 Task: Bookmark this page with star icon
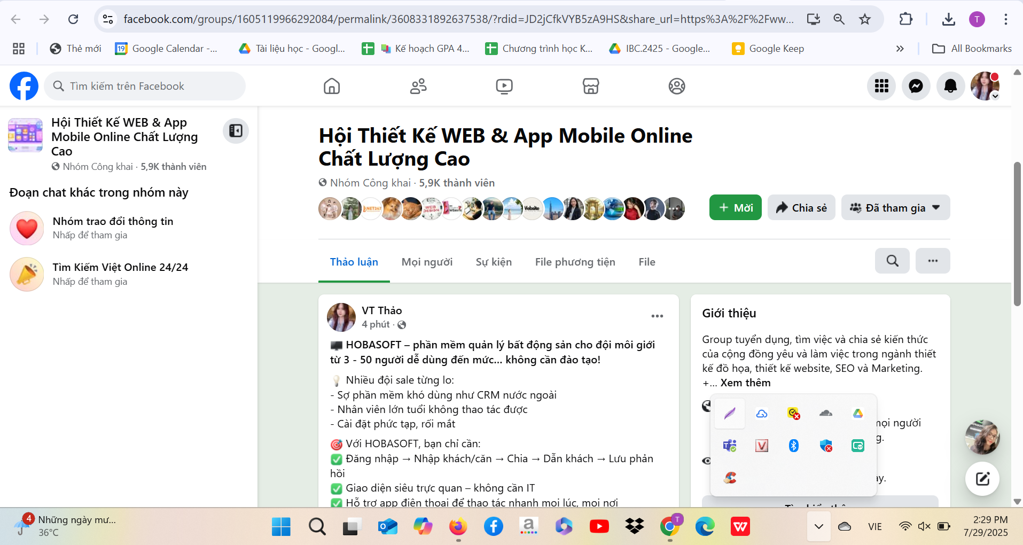coord(865,19)
